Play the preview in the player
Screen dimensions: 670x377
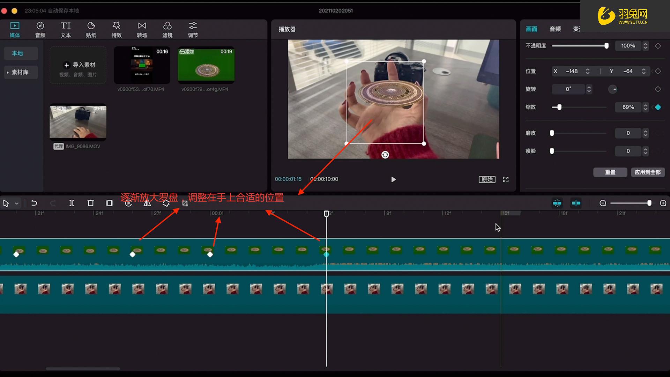(393, 179)
